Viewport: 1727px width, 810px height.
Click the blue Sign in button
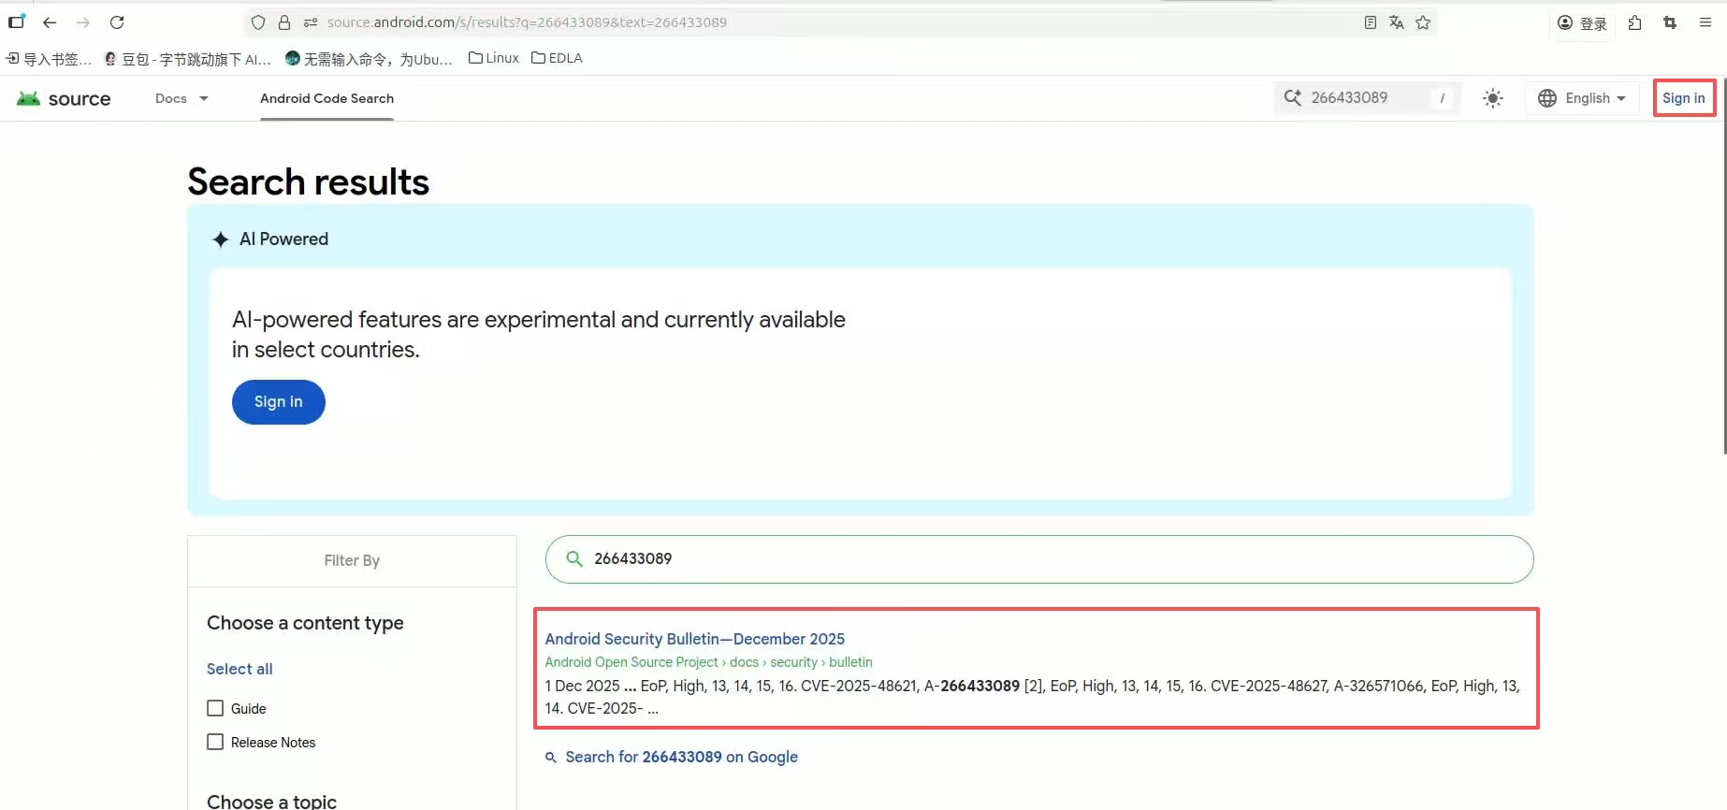click(279, 402)
